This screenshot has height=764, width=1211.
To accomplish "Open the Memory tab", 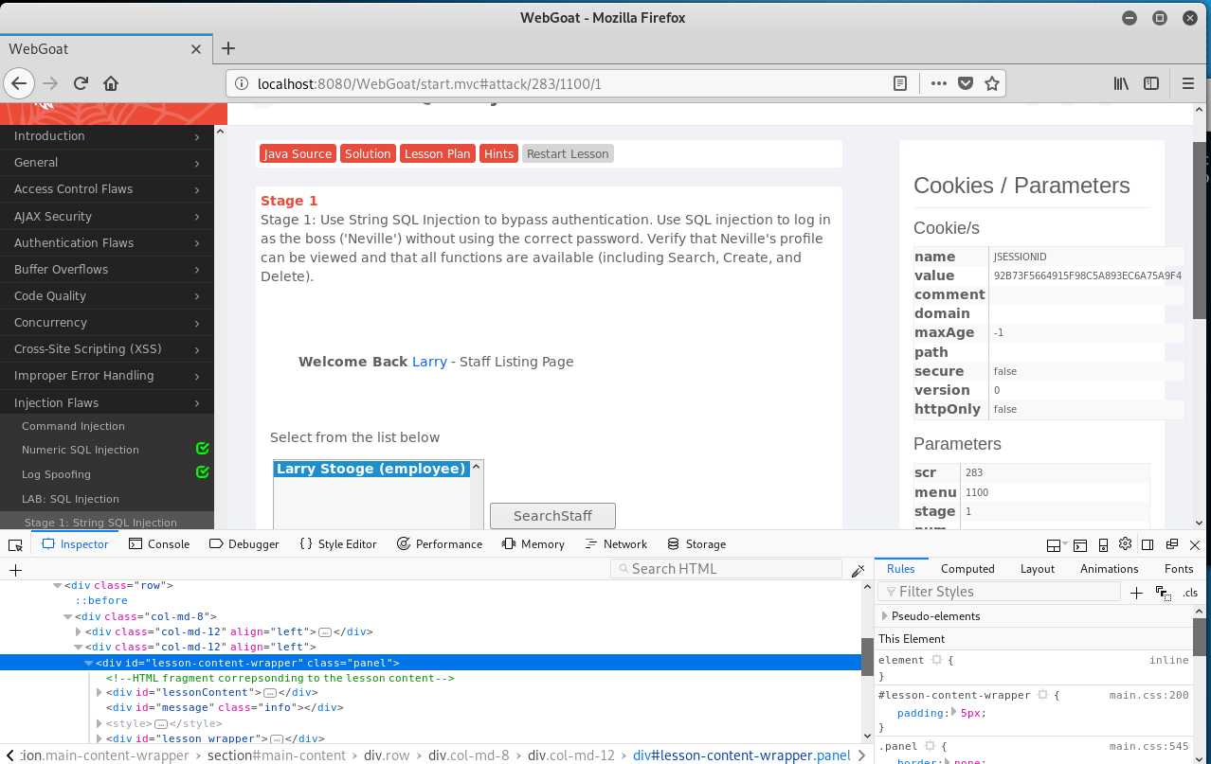I will pos(533,544).
